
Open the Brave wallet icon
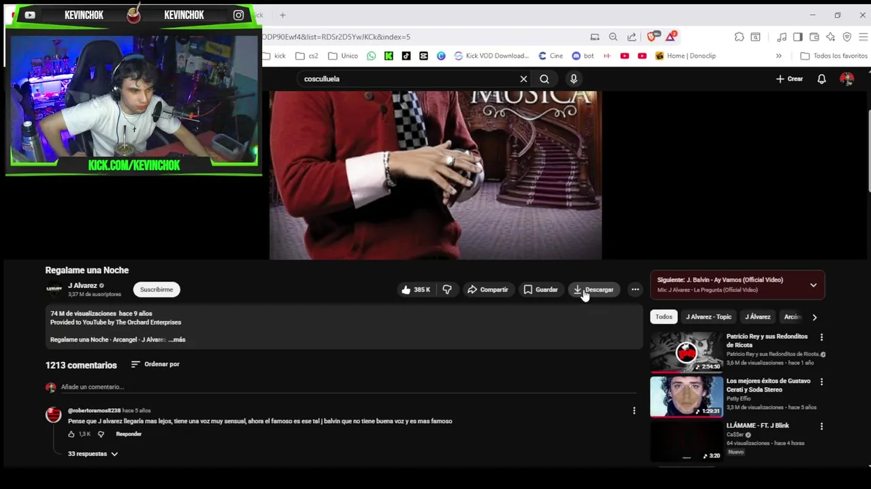[x=814, y=37]
